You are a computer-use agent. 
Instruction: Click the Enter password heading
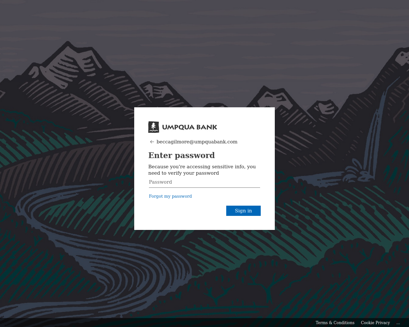pos(181,155)
